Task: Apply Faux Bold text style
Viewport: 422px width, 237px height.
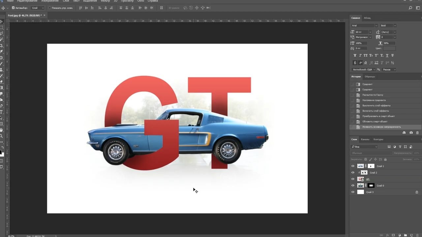Action: (x=355, y=55)
